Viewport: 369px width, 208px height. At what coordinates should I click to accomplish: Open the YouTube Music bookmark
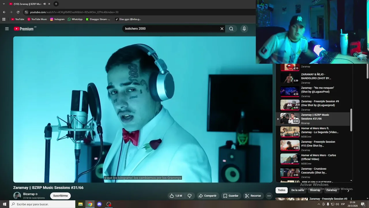coord(37,19)
